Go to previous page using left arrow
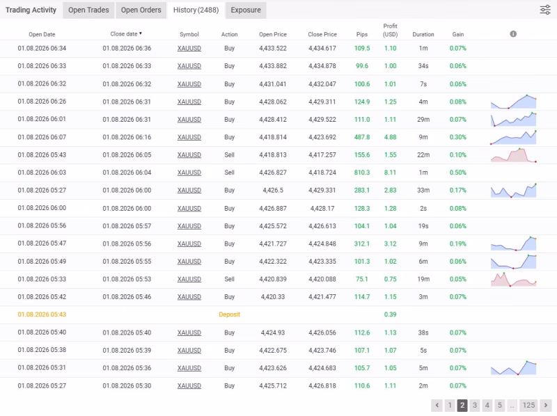The image size is (557, 416). click(437, 405)
